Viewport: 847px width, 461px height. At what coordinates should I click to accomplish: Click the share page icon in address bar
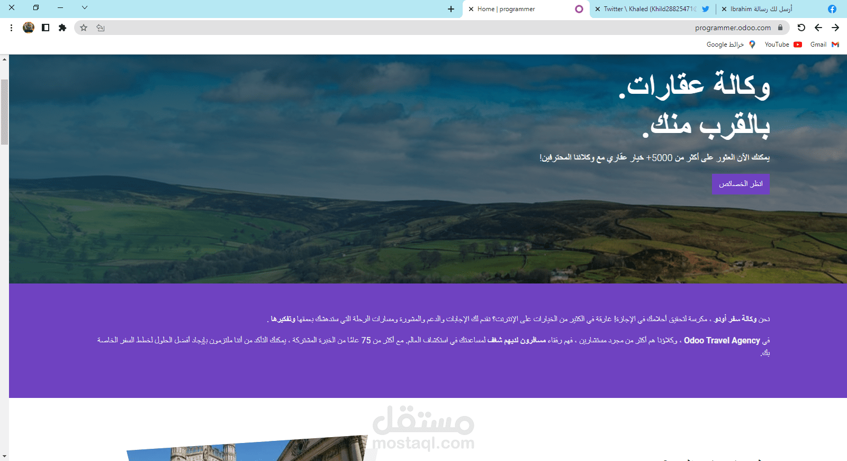coord(101,28)
